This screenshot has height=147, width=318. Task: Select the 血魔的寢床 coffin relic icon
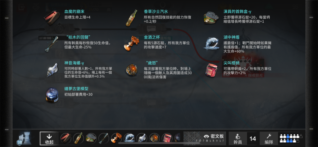tap(52, 18)
